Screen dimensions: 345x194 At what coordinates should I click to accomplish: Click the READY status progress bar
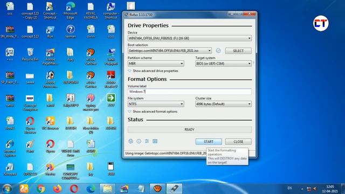point(190,129)
